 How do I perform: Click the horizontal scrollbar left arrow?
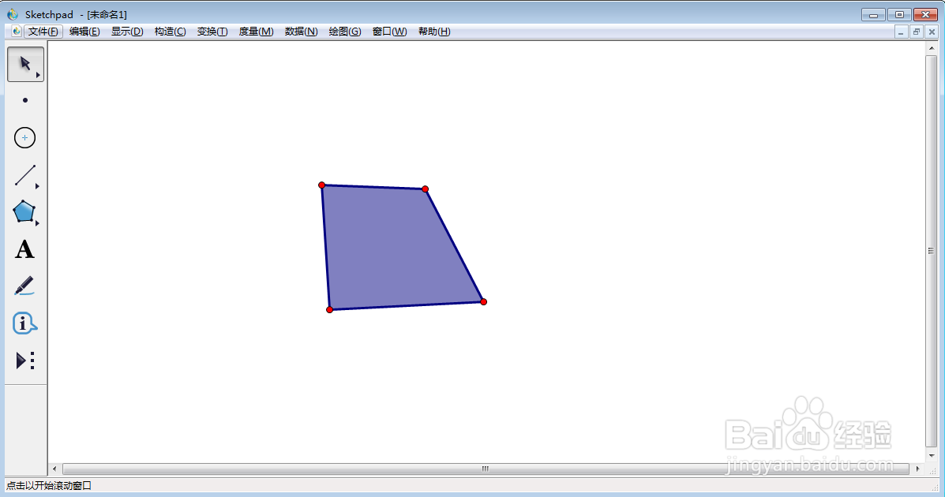point(54,469)
